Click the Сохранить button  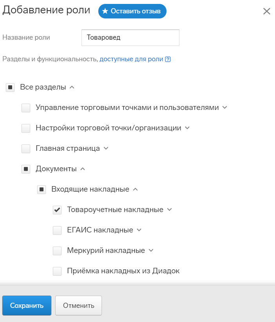(27, 306)
